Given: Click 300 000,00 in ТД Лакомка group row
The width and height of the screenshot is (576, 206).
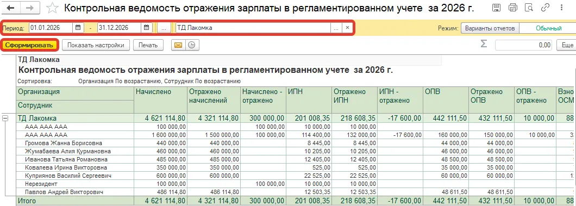Looking at the screenshot, I should click(263, 118).
